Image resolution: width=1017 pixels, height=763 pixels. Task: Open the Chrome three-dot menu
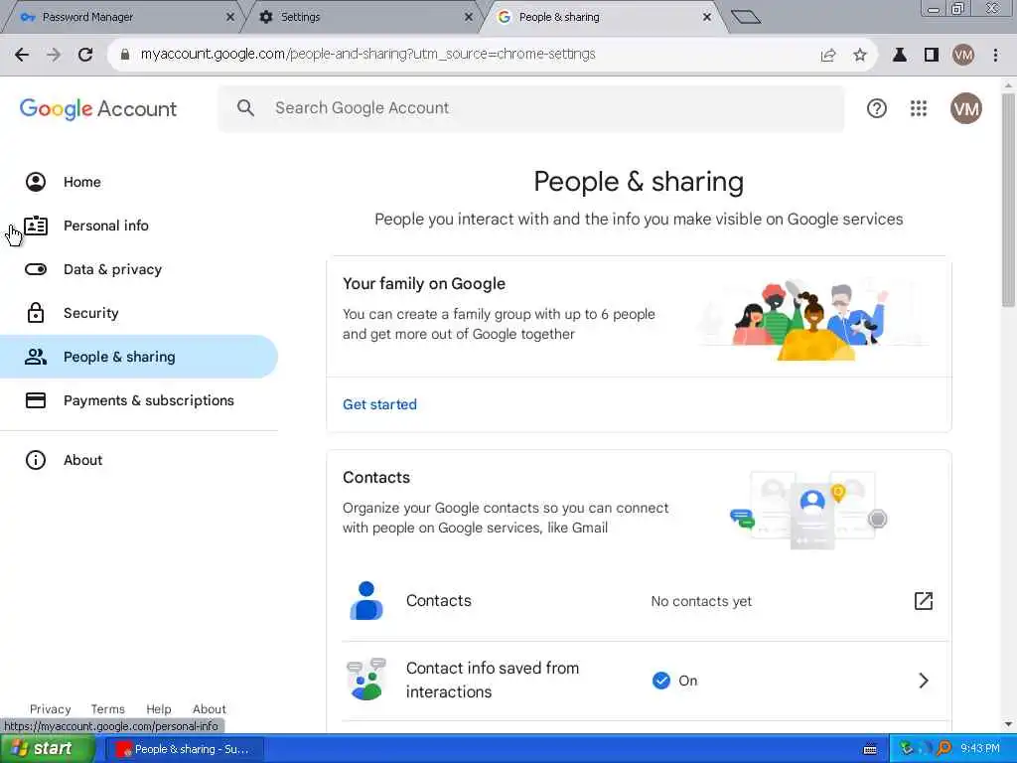(x=995, y=56)
